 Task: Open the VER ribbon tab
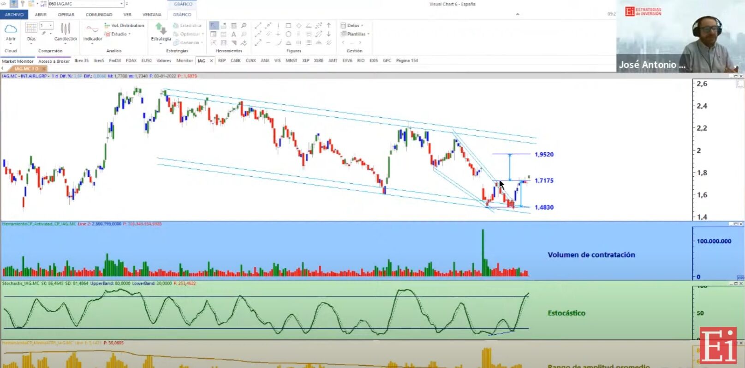point(127,14)
